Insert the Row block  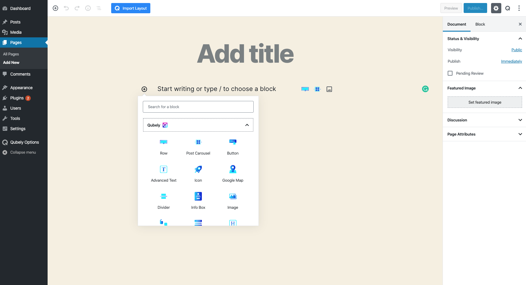164,146
